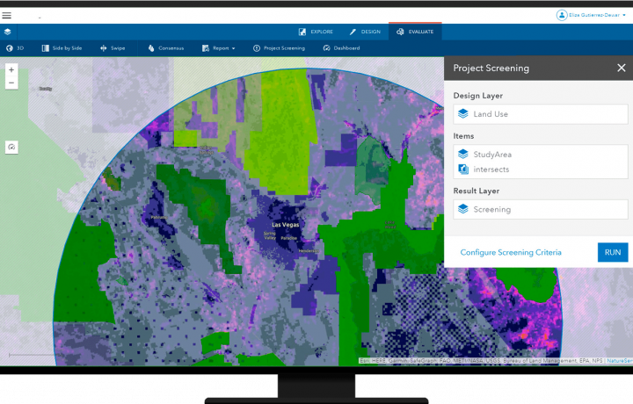The height and width of the screenshot is (404, 633).
Task: Zoom out on the map
Action: click(11, 83)
